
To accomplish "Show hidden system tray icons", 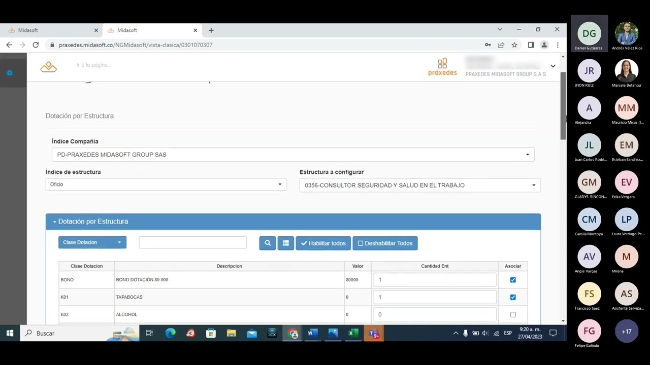I will (456, 333).
